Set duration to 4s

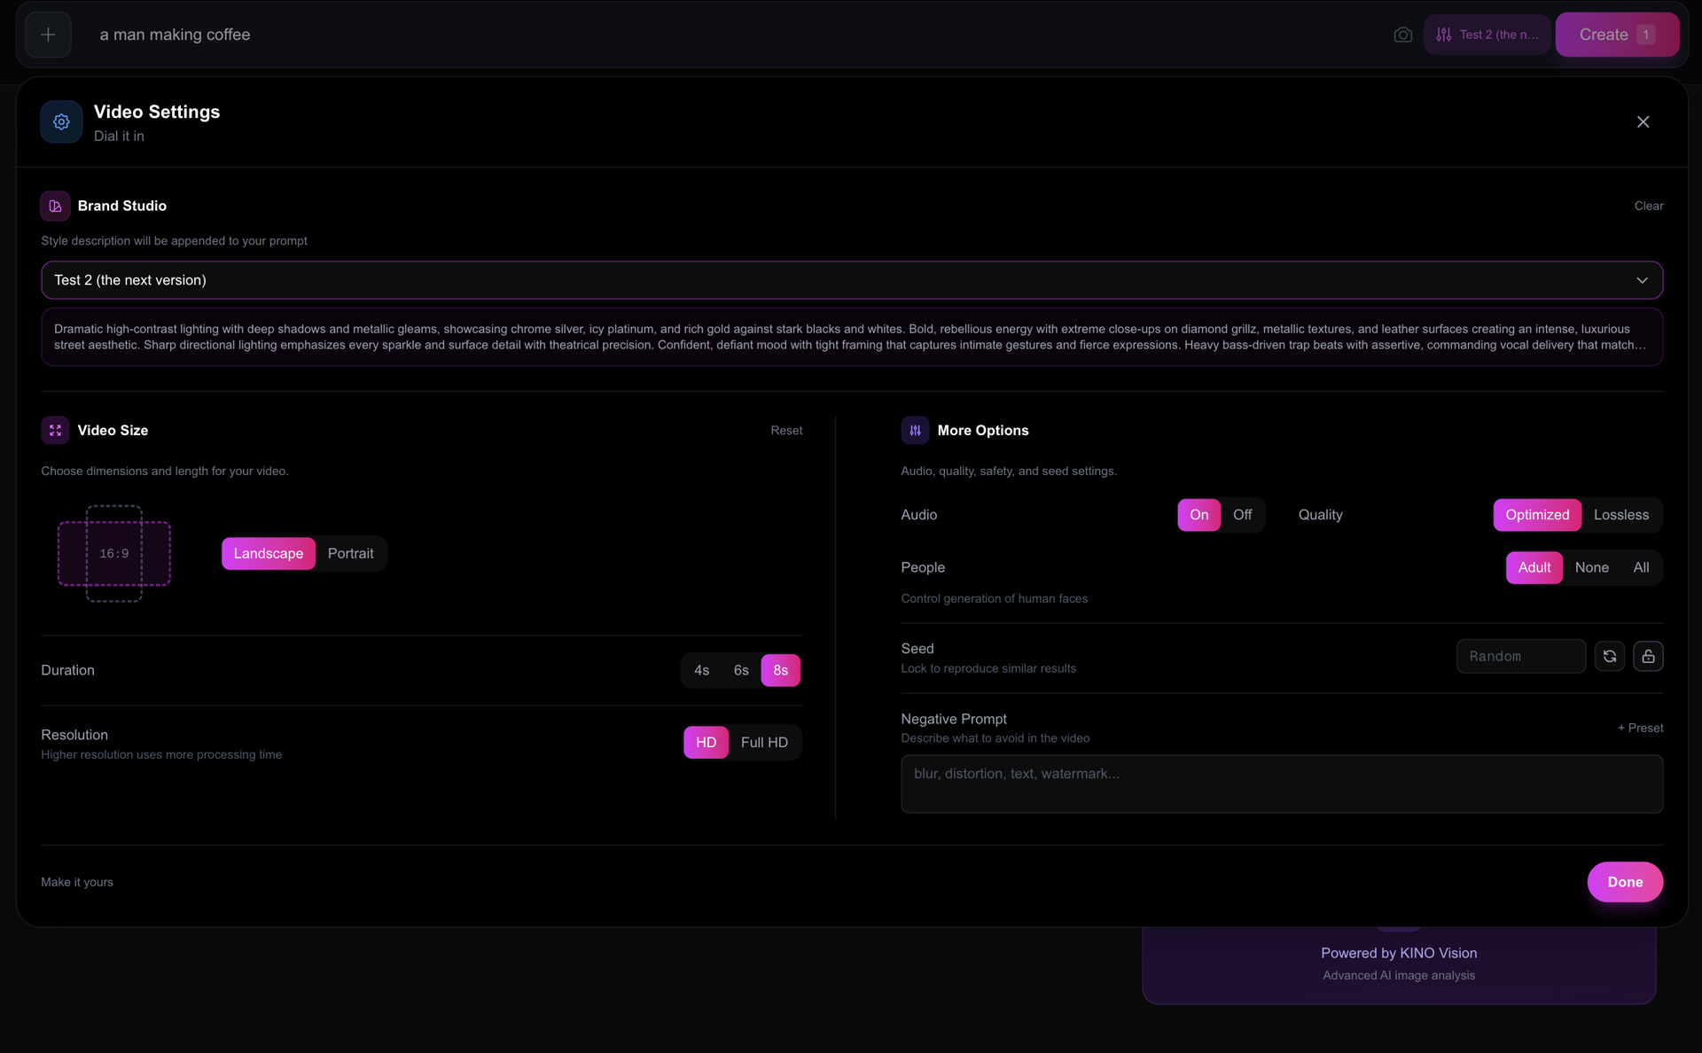pos(701,670)
